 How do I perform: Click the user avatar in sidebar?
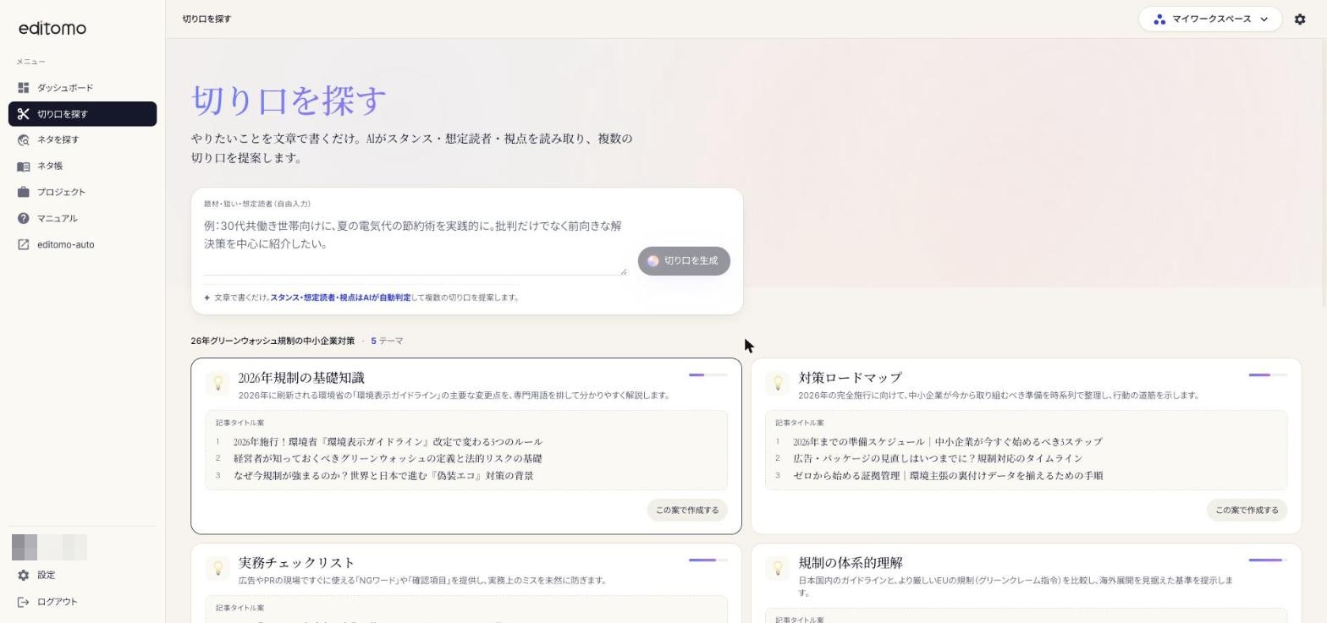[25, 547]
